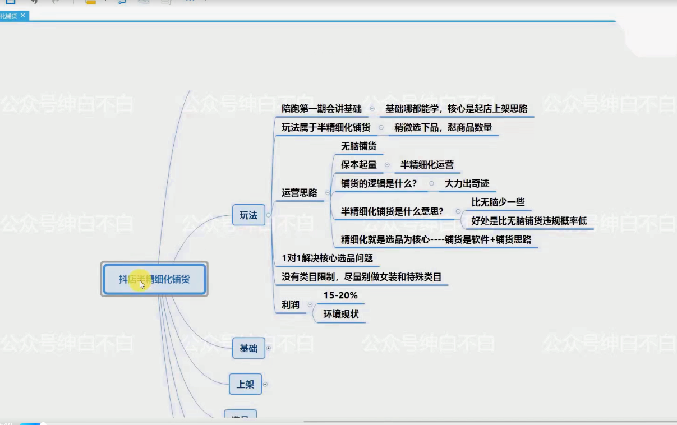The width and height of the screenshot is (677, 425).
Task: Select the central topic 抖店半精细化铺货
Action: 154,279
